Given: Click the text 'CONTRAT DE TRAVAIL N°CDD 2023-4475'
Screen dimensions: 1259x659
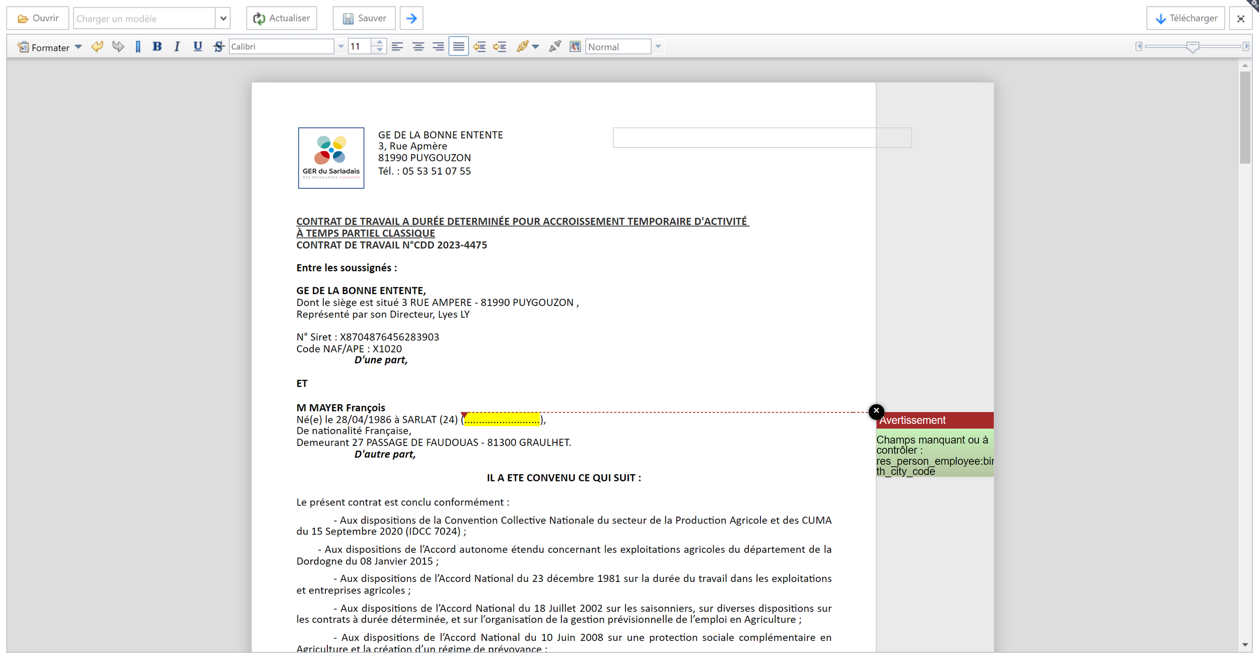Looking at the screenshot, I should 392,245.
